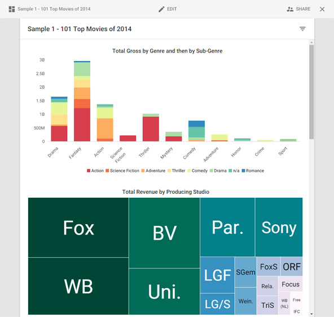Click the Adventure genre bar
The image size is (334, 317).
coord(219,138)
